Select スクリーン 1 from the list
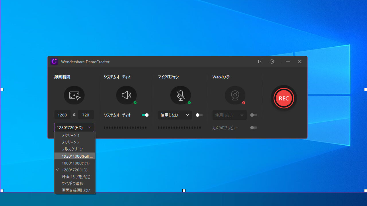The height and width of the screenshot is (206, 367). point(75,135)
